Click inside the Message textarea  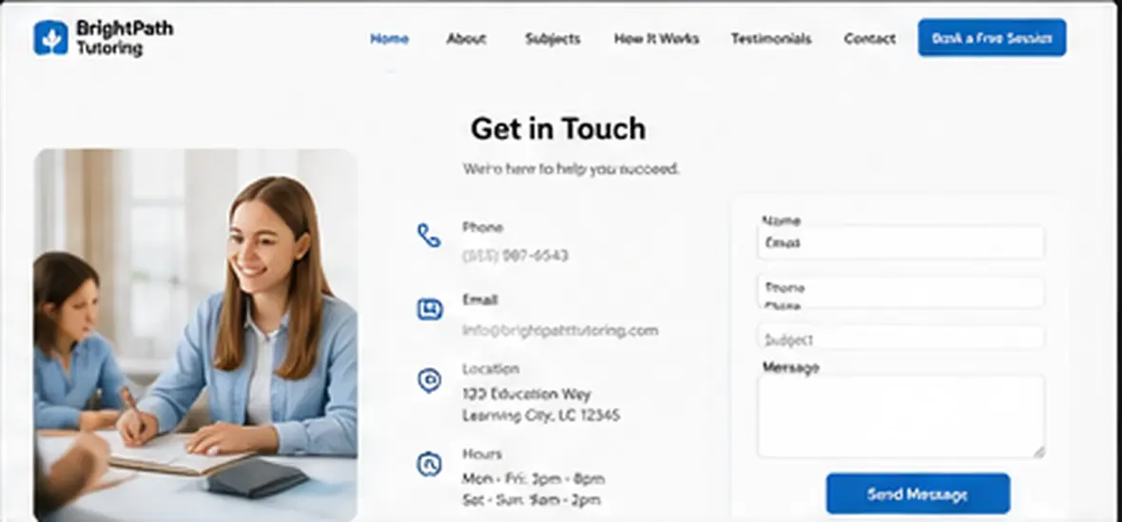[900, 416]
